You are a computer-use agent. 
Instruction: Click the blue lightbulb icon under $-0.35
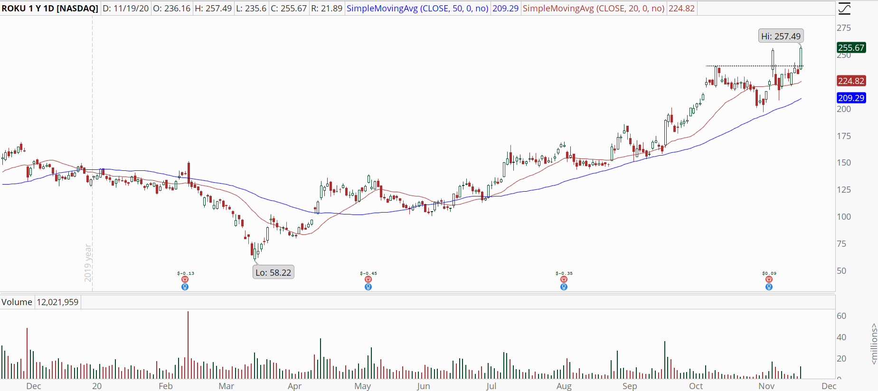[x=564, y=287]
